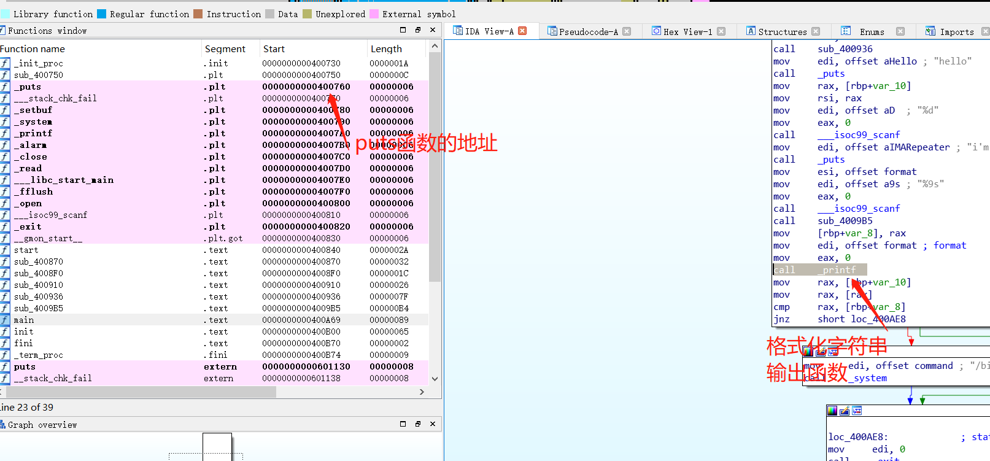Click the Pseudocode-A tab document icon

click(x=552, y=31)
